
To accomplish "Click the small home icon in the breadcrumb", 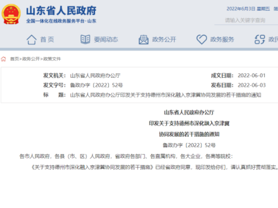I will coord(4,59).
